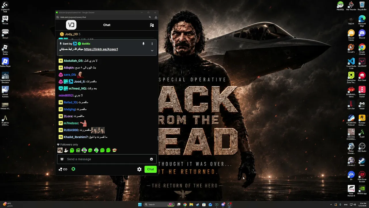
Task: Open Supermarket Simulator desktop shortcut
Action: 5,78
